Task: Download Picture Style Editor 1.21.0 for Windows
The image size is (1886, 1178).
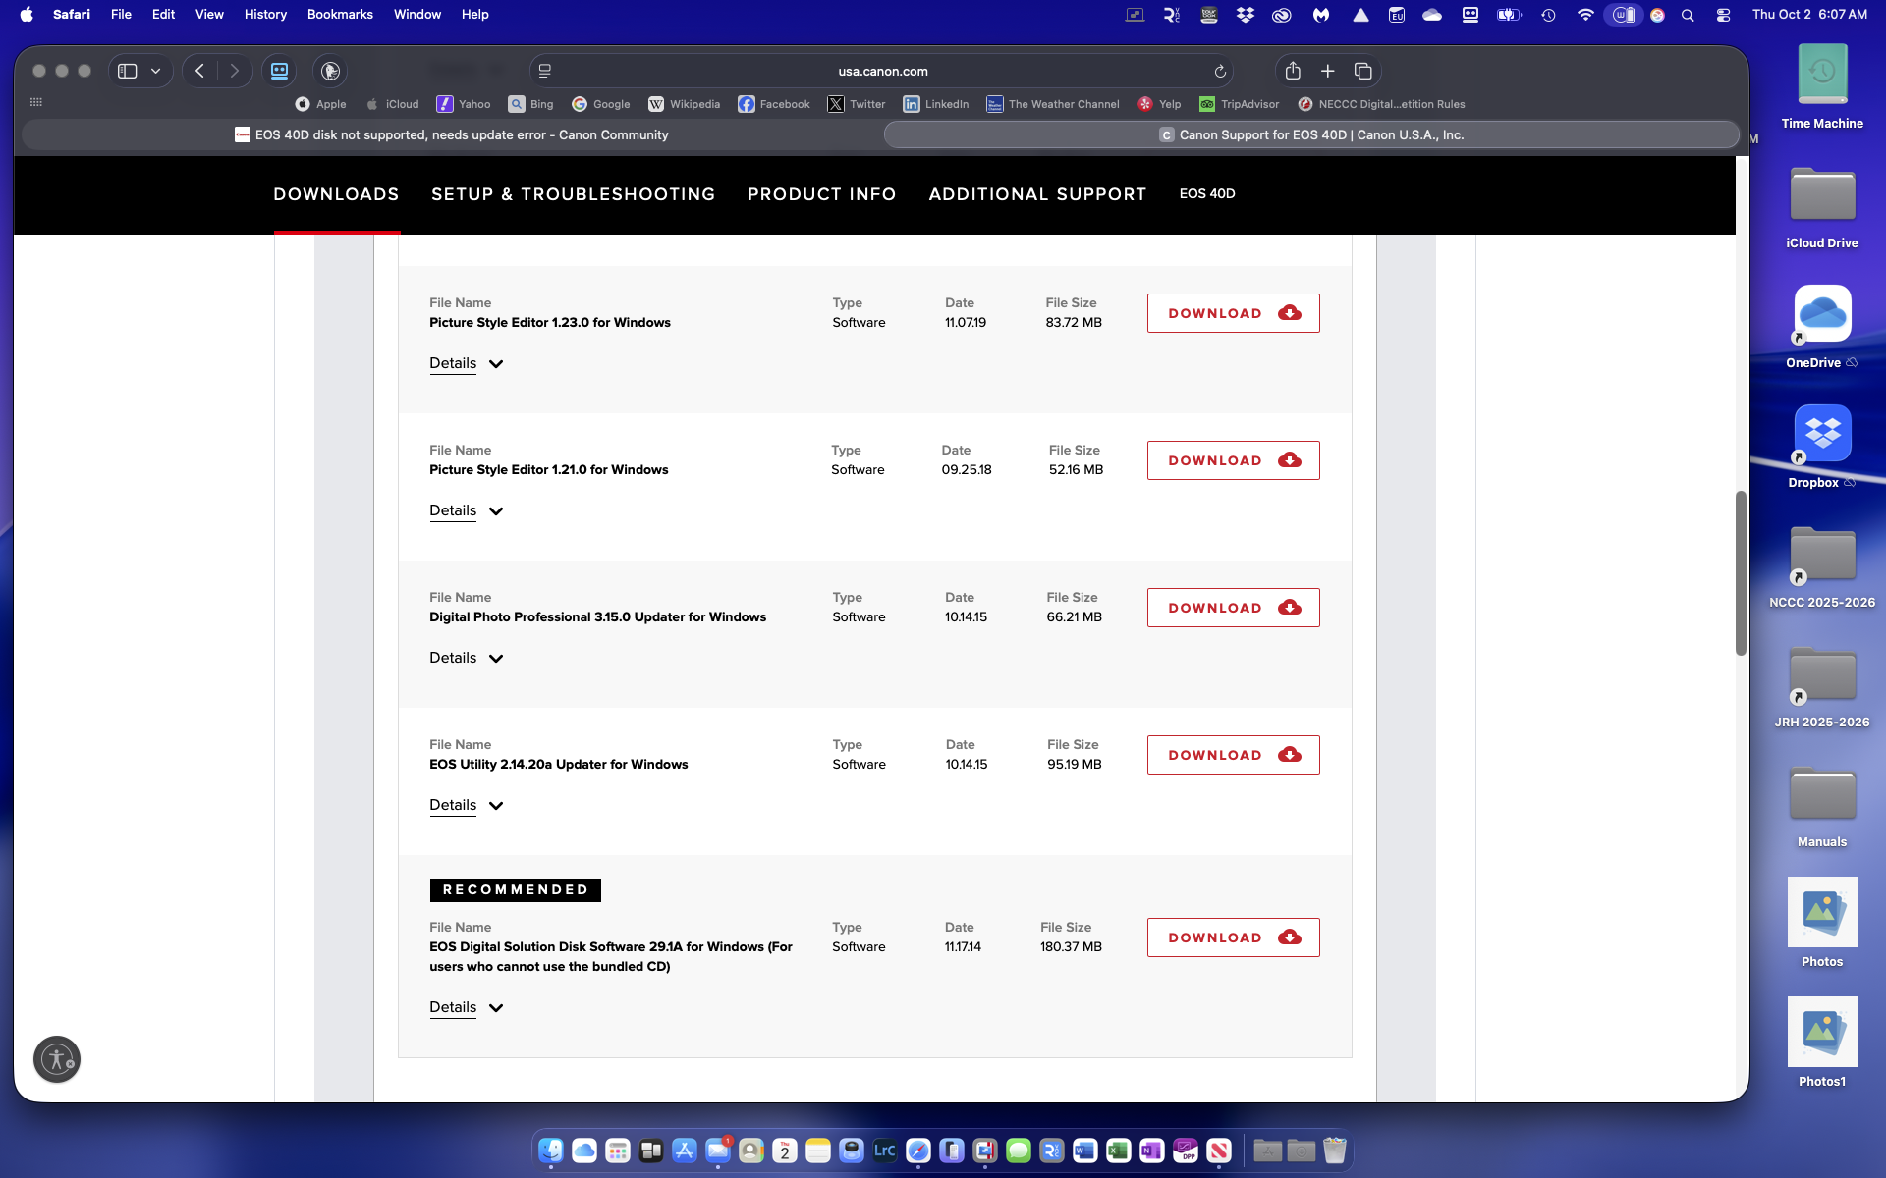Action: tap(1233, 460)
